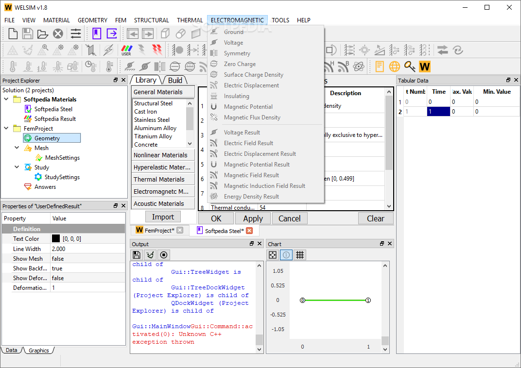The image size is (521, 368).
Task: Click the Cancel button
Action: pos(290,218)
